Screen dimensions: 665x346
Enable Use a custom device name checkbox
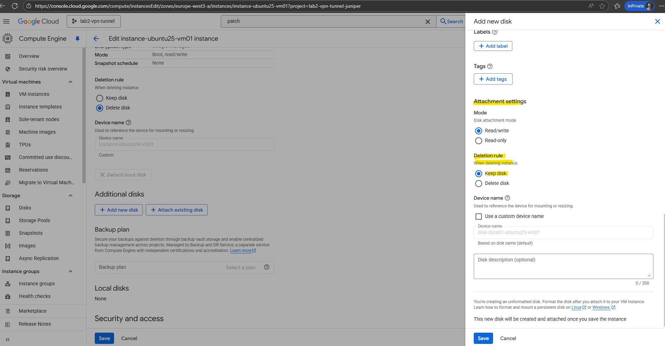coord(479,216)
